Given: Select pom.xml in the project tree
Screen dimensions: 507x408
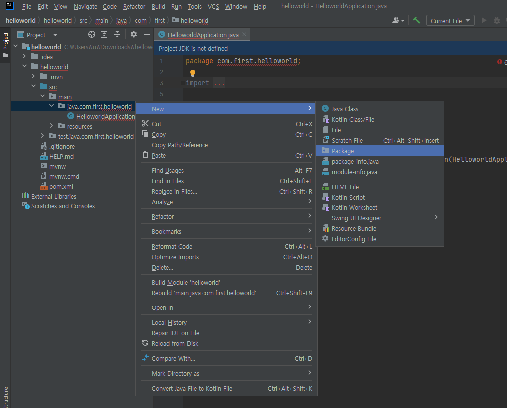Looking at the screenshot, I should (61, 186).
